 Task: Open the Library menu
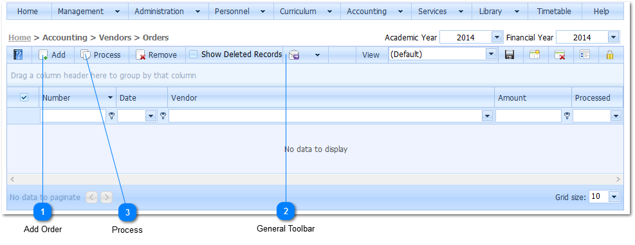pyautogui.click(x=499, y=12)
